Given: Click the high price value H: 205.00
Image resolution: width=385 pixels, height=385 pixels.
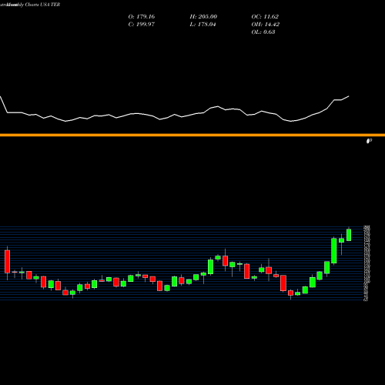Looking at the screenshot, I should pyautogui.click(x=203, y=17).
